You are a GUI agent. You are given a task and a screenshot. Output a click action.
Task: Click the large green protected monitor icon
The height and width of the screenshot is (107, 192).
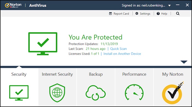[43, 44]
